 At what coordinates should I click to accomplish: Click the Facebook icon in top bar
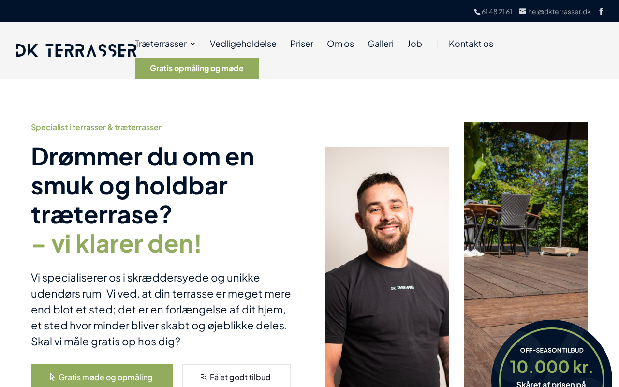601,11
